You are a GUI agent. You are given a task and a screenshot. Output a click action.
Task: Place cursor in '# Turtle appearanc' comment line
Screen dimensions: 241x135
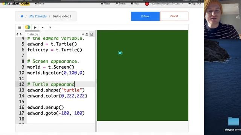[x=51, y=84]
